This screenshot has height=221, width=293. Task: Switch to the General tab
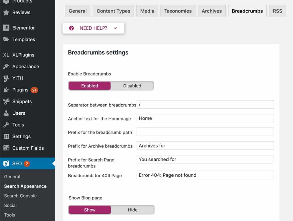click(78, 11)
